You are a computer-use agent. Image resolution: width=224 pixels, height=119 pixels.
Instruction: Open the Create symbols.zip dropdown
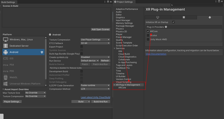(x=95, y=57)
